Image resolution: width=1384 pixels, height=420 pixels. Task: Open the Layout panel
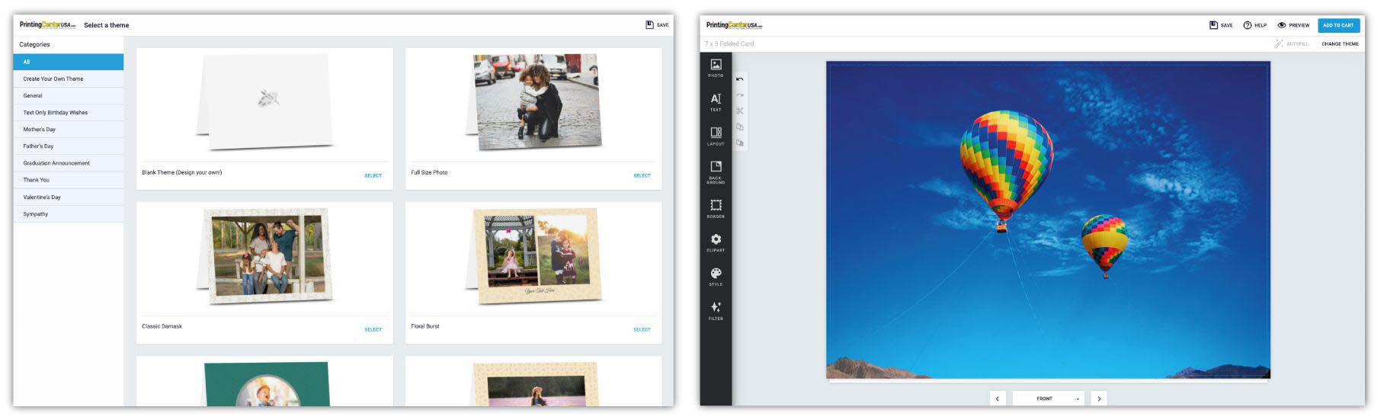click(x=715, y=136)
